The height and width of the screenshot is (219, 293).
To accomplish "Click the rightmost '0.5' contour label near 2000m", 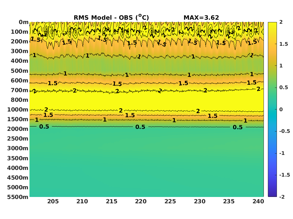I will point(238,128).
